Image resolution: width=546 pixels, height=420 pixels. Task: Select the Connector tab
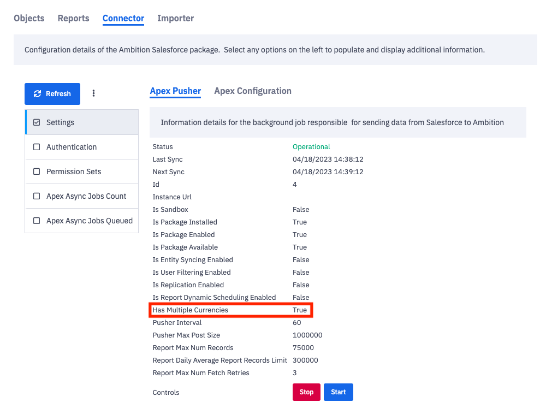(x=123, y=18)
